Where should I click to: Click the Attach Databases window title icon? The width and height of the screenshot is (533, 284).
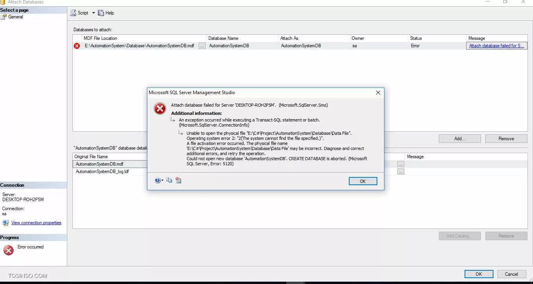coord(3,2)
